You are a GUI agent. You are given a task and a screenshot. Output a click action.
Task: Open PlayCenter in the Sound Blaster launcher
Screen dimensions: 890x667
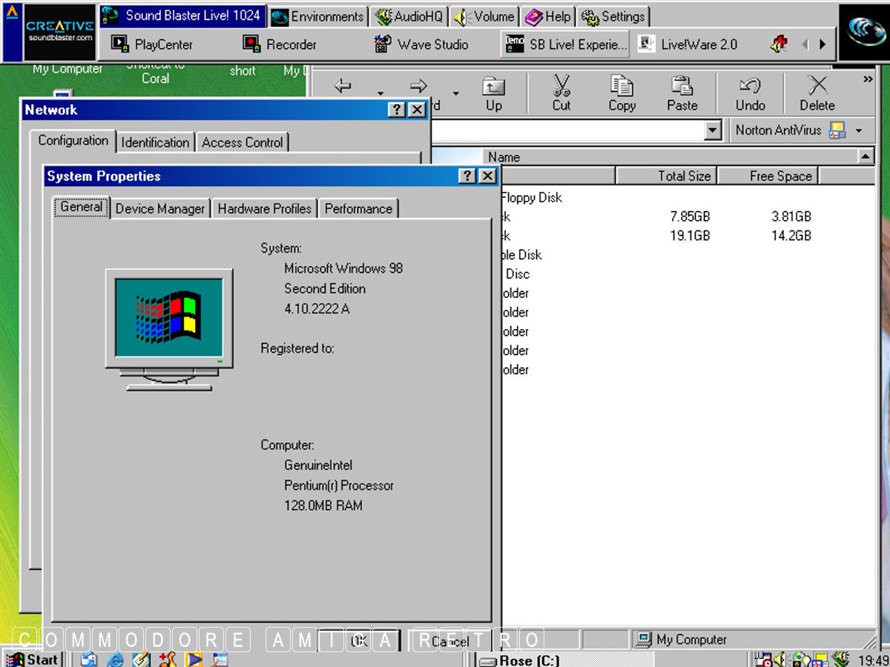tap(152, 44)
